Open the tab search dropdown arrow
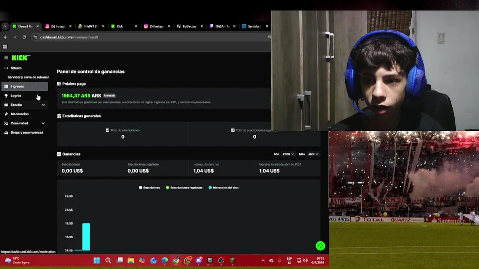 pos(5,26)
